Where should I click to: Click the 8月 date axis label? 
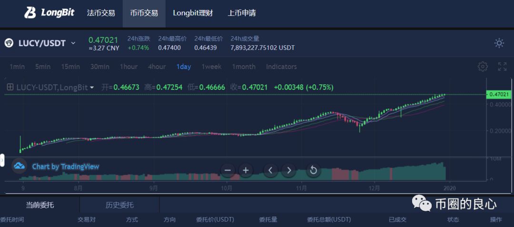pyautogui.click(x=78, y=188)
